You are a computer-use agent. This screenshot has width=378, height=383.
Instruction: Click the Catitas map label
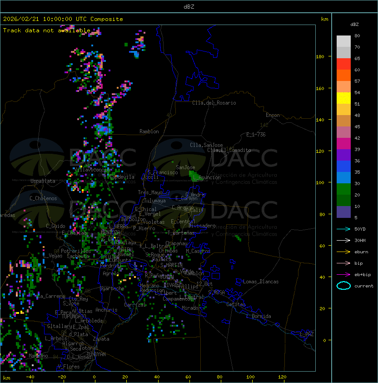(236, 304)
